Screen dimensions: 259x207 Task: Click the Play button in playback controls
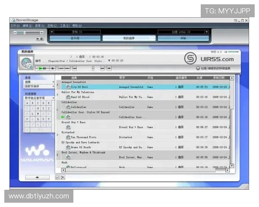tap(41, 68)
